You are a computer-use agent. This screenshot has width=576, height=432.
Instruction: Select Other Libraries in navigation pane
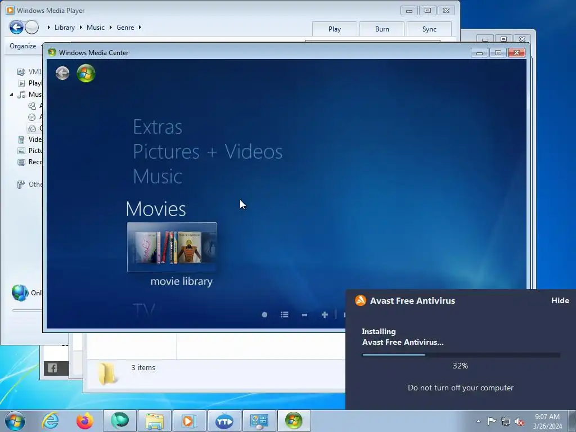click(x=30, y=184)
